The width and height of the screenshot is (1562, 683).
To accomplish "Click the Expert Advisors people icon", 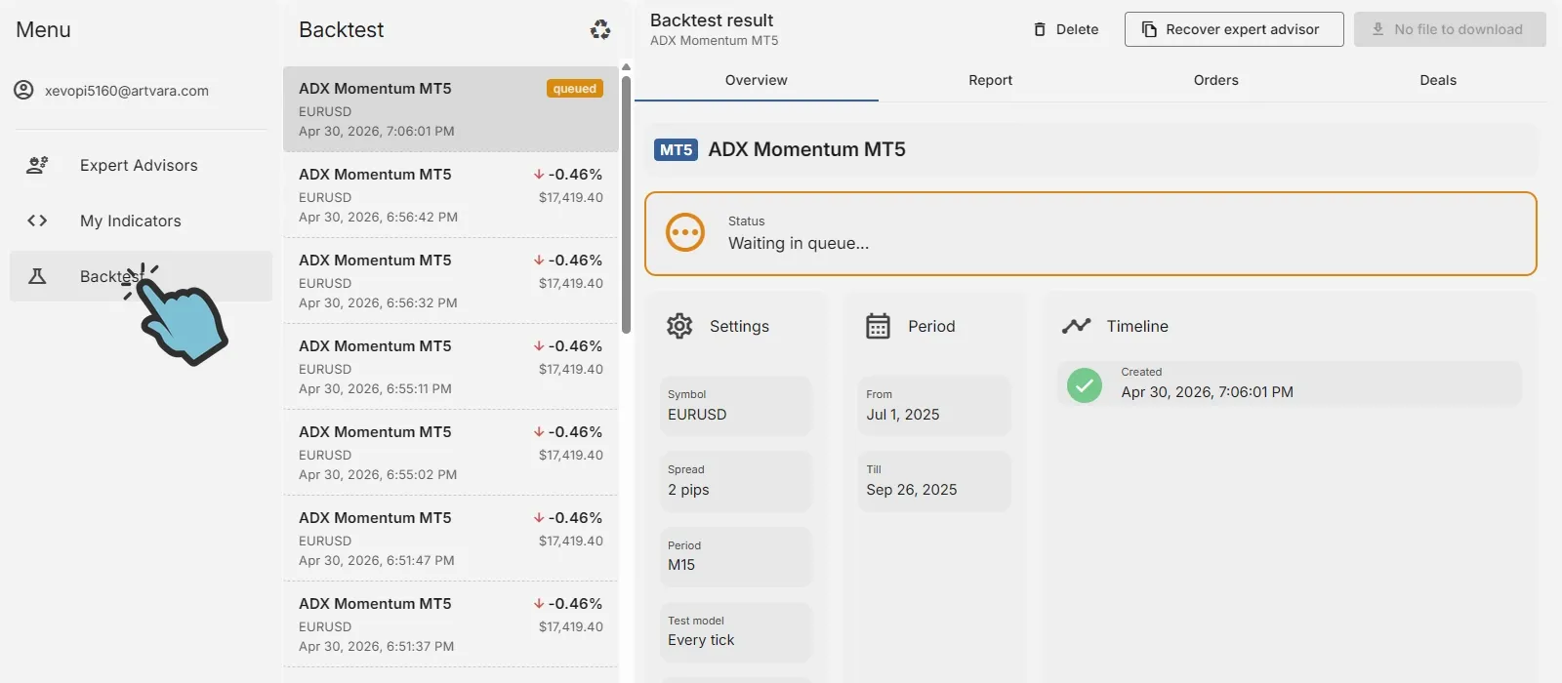I will 37,165.
